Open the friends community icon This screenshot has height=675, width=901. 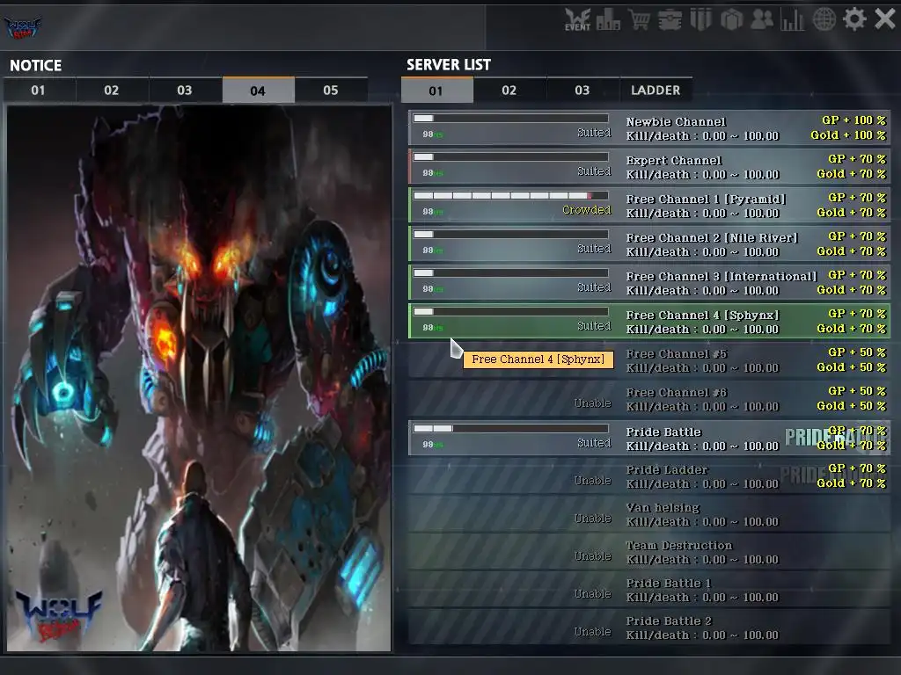click(763, 19)
